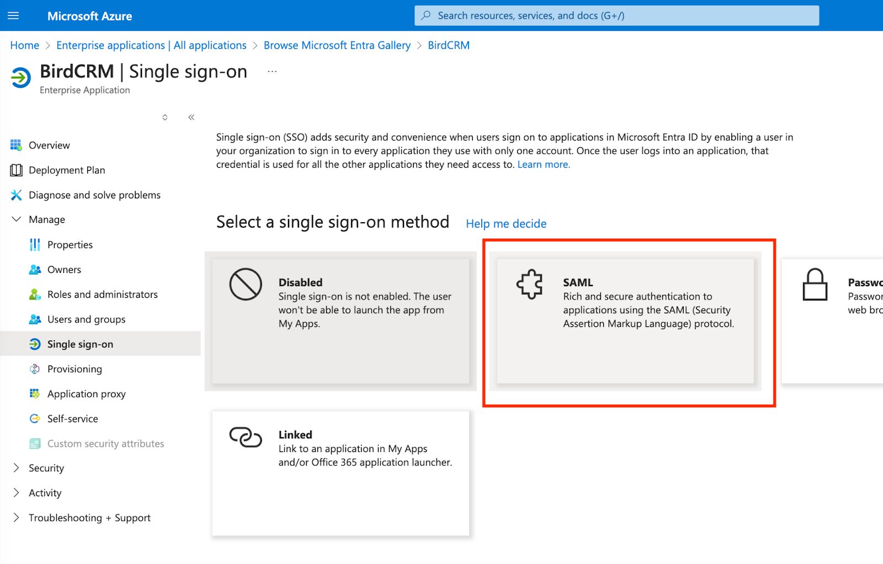Expand Troubleshooting + Support section
Screen dimensions: 883x564
(17, 518)
